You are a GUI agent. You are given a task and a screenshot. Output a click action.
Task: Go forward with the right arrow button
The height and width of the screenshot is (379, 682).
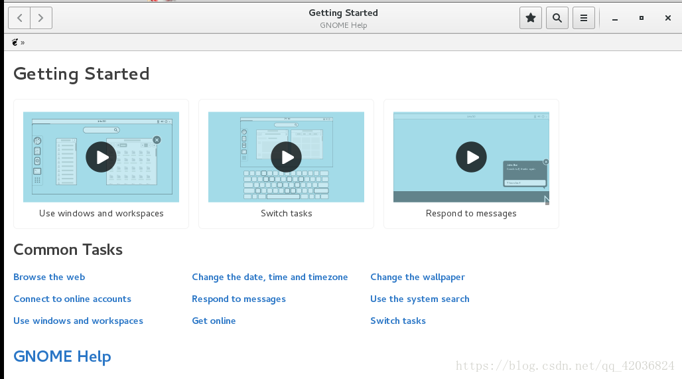(x=41, y=18)
